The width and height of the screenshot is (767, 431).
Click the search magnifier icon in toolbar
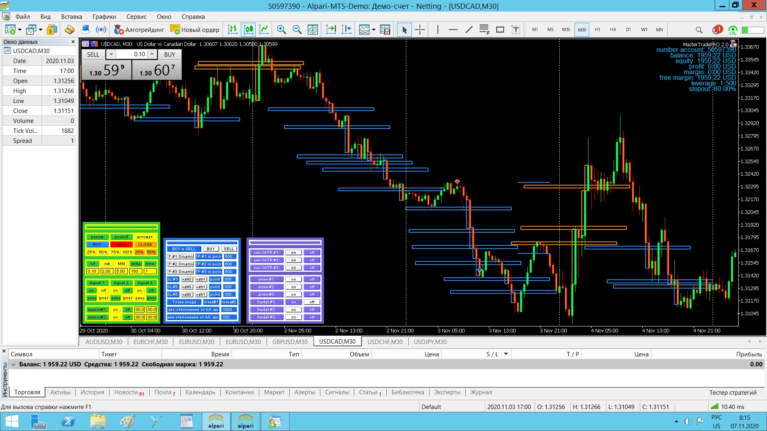(x=699, y=30)
